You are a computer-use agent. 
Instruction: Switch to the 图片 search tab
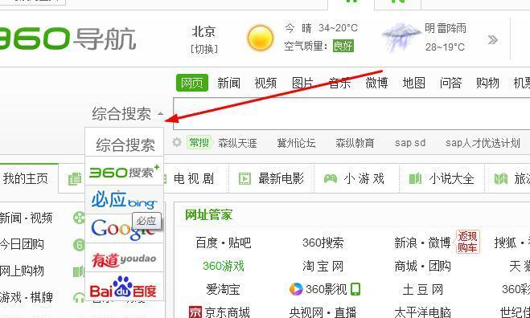[x=302, y=83]
